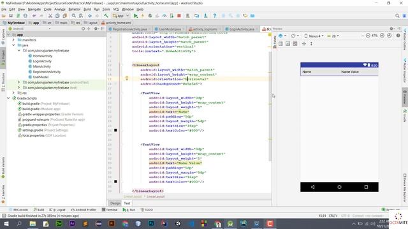Open File Explorer from the taskbar
This screenshot has height=229, width=408.
pos(33,223)
